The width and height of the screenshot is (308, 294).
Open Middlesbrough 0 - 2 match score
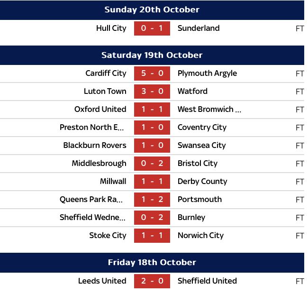point(152,164)
